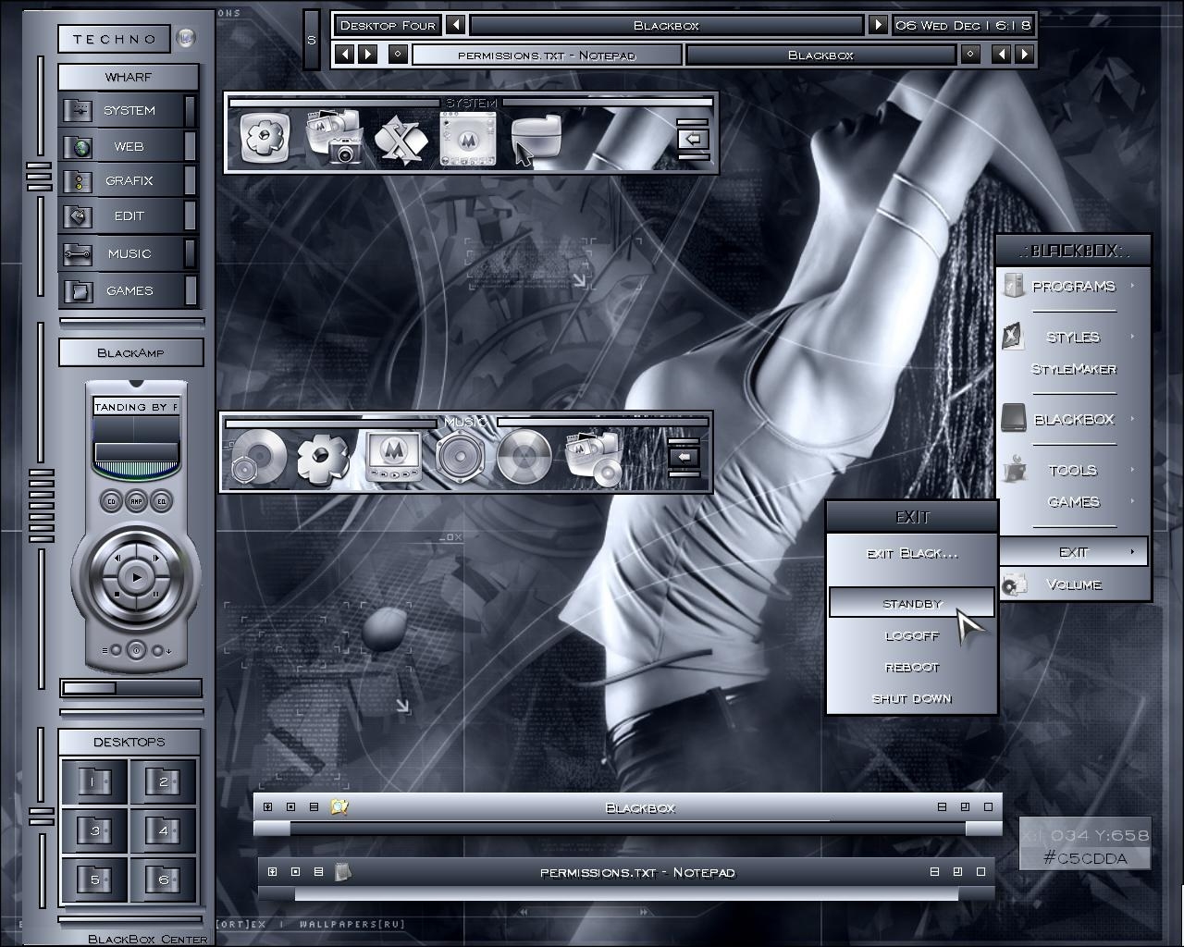Open the EQ button on BlackAmp
This screenshot has width=1184, height=947.
(x=161, y=501)
